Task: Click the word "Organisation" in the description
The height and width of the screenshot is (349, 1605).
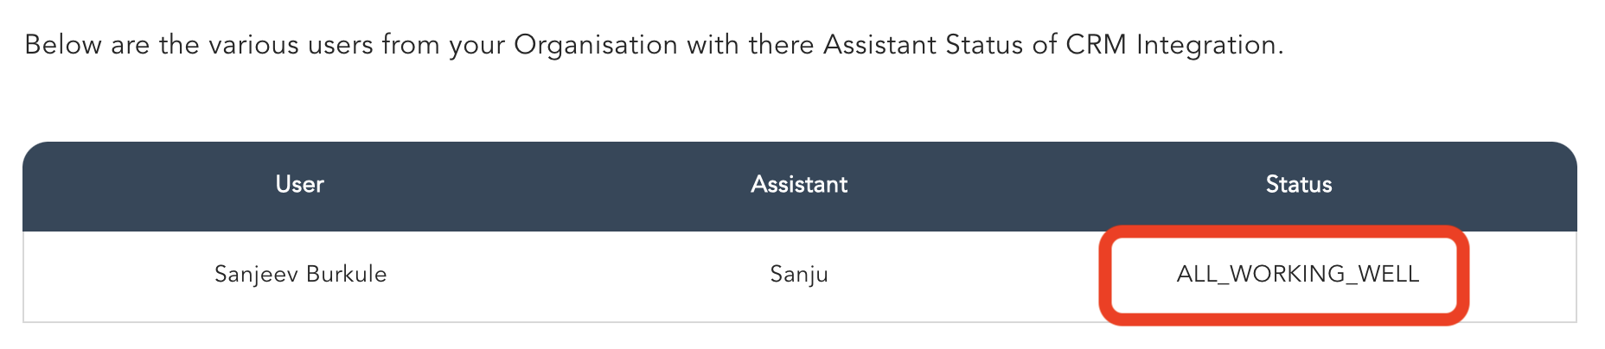Action: [x=595, y=45]
